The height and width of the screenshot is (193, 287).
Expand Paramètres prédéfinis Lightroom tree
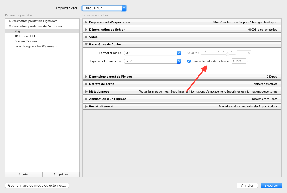(x=10, y=21)
